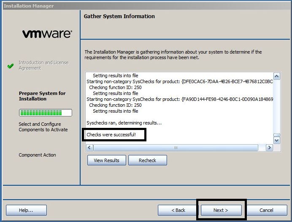
Task: Cancel the installation
Action: click(266, 210)
